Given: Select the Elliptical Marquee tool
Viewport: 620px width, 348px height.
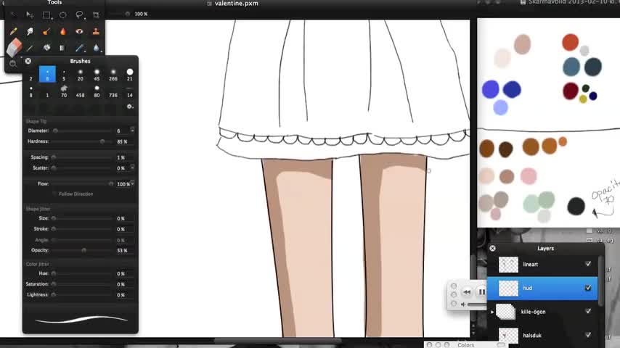Looking at the screenshot, I should [63, 15].
